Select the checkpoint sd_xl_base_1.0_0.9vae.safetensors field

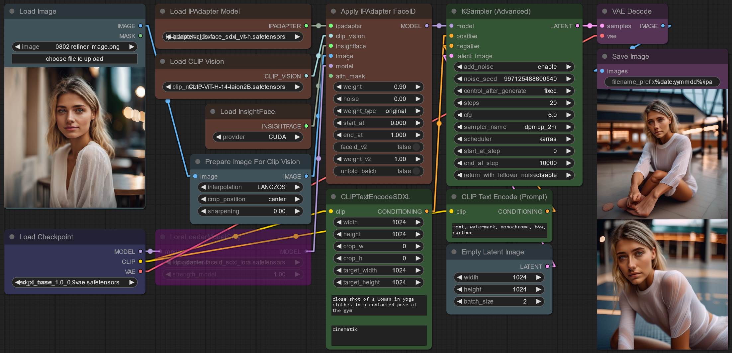[x=74, y=282]
